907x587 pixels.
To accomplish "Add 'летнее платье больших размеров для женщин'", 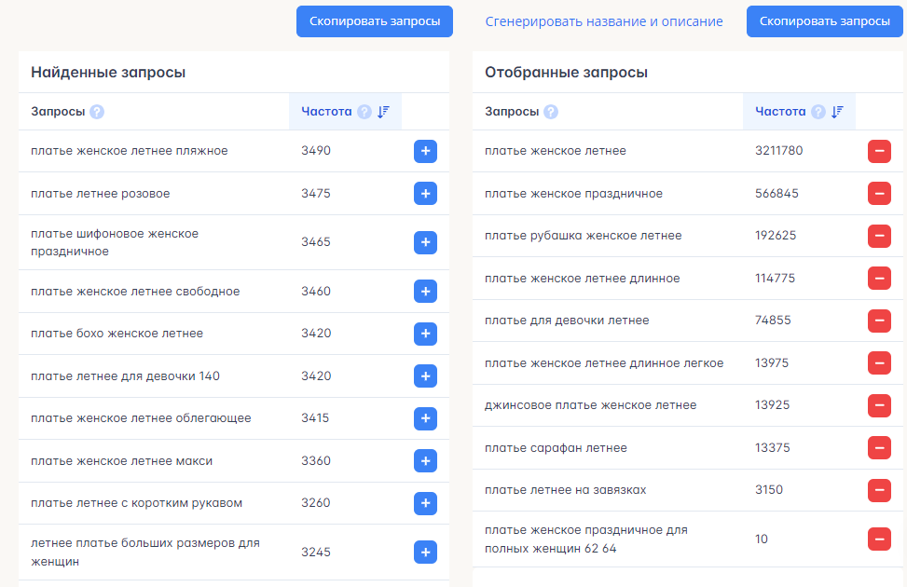I will pos(425,552).
